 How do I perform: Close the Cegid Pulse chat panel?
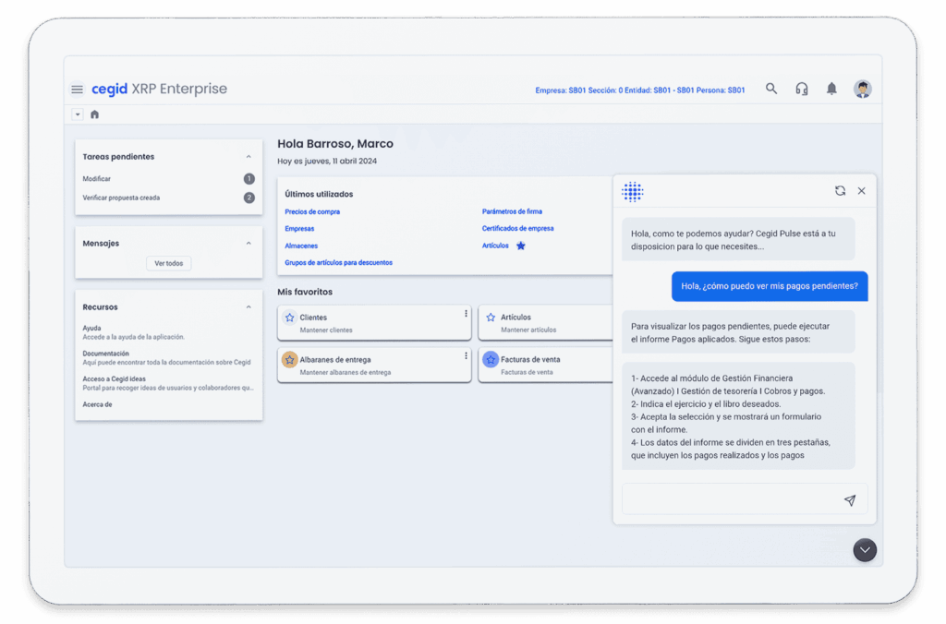[x=861, y=191]
